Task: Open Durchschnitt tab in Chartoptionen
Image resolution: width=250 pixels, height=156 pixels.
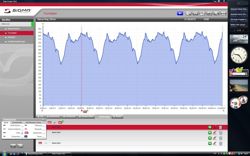Action: pos(17,122)
